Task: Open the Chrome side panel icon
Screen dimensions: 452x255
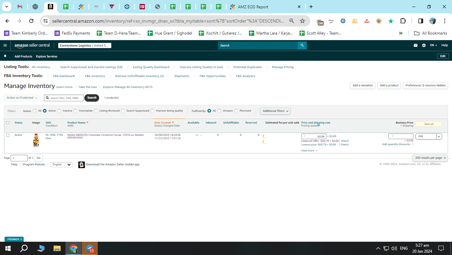Action: 420,21
